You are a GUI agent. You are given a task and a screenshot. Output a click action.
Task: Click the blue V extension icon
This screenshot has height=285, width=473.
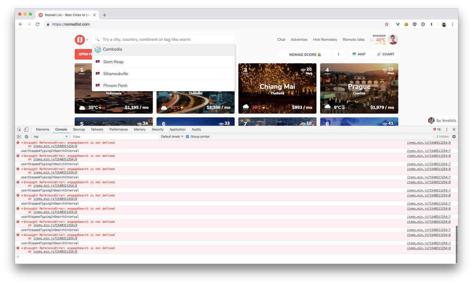pyautogui.click(x=398, y=24)
